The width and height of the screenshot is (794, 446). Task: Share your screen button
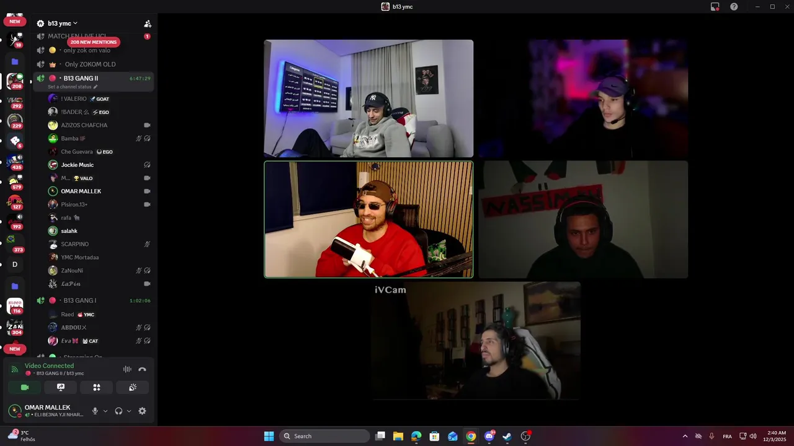point(61,387)
